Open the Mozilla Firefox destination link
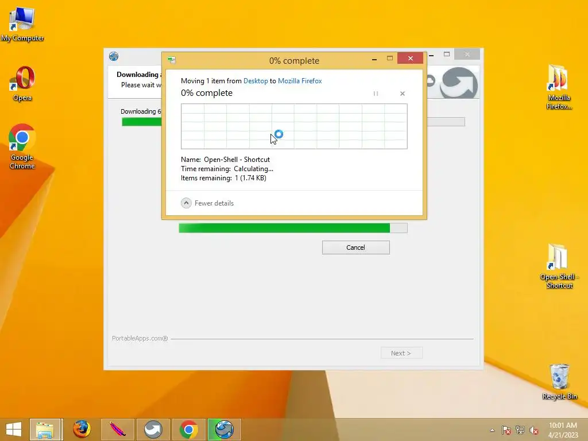The width and height of the screenshot is (588, 441). tap(300, 80)
